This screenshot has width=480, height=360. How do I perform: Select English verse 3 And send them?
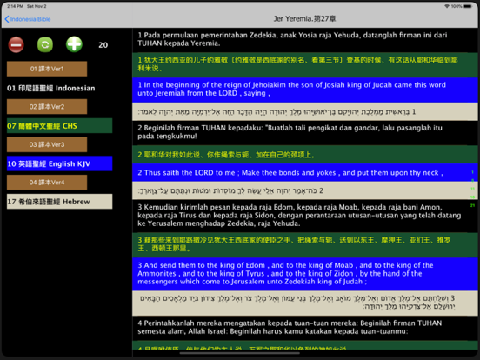[x=304, y=274]
